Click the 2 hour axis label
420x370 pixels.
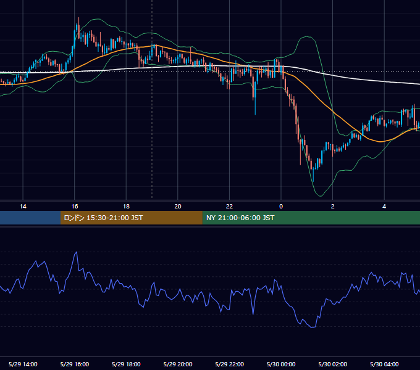[x=333, y=207]
